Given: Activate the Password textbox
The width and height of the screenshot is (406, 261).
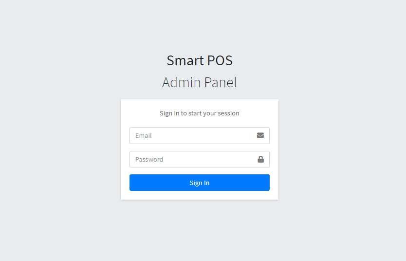Looking at the screenshot, I should tap(190, 159).
